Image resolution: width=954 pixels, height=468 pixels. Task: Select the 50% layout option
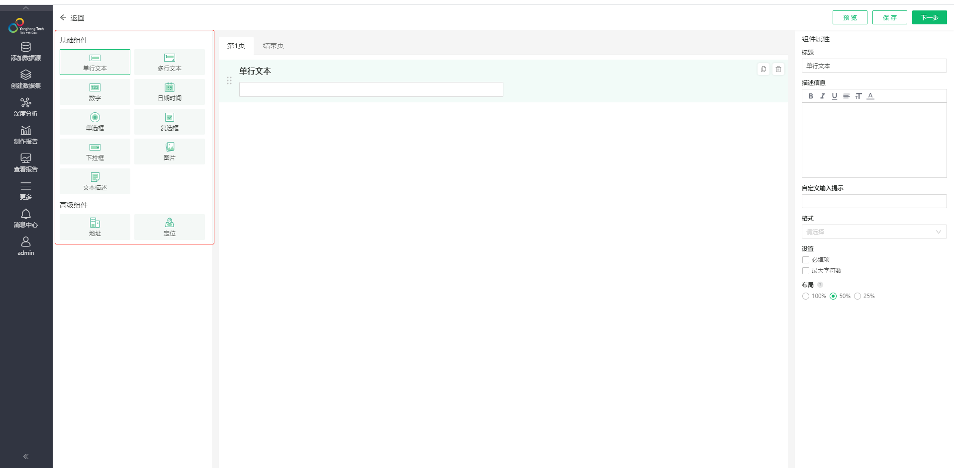833,296
